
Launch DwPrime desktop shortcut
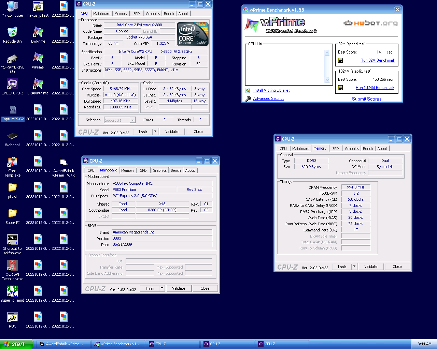coord(38,35)
